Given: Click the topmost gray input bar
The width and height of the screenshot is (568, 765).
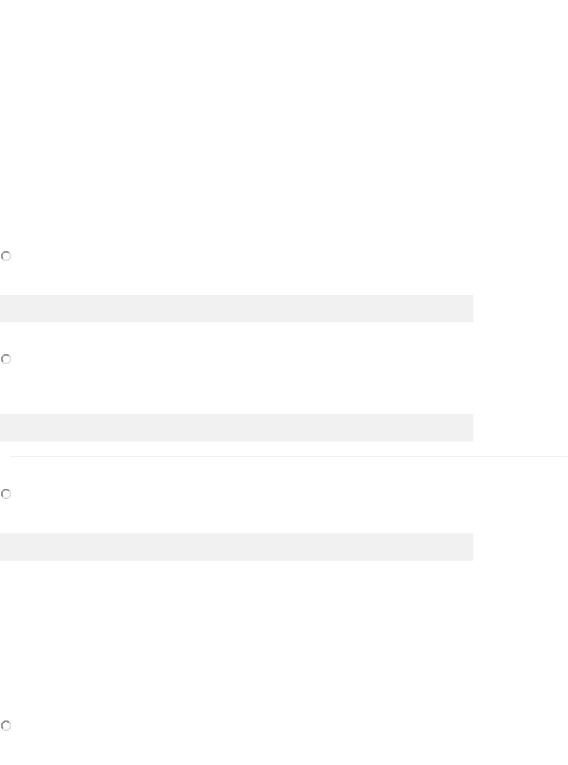Looking at the screenshot, I should click(x=236, y=308).
